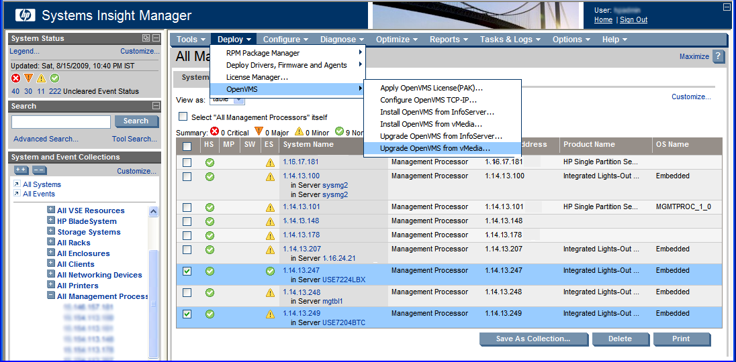Open server link USE7224LBX
The image size is (736, 362).
[344, 280]
